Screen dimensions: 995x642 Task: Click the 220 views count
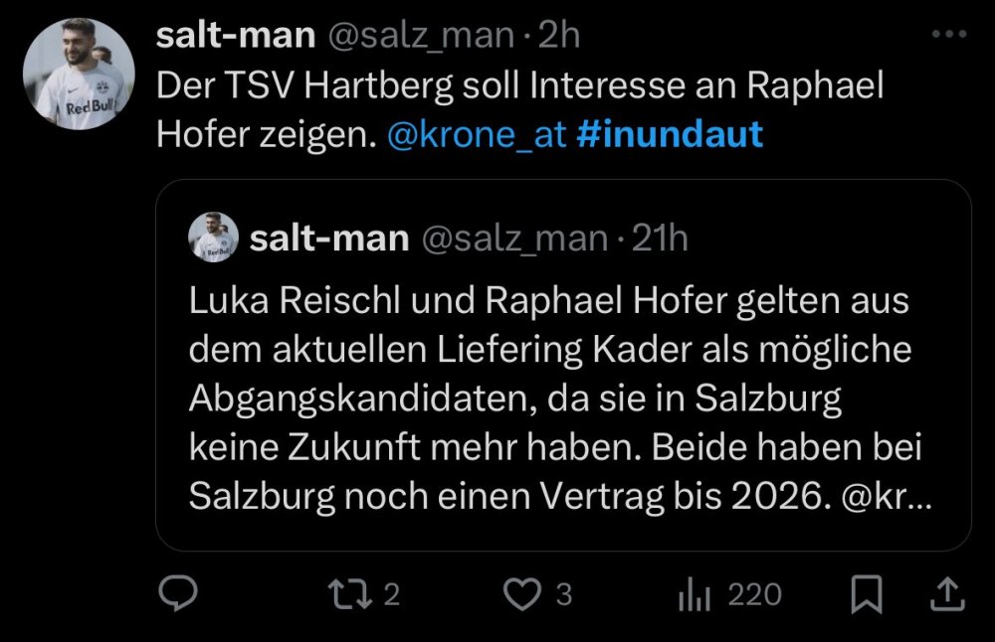pos(754,595)
